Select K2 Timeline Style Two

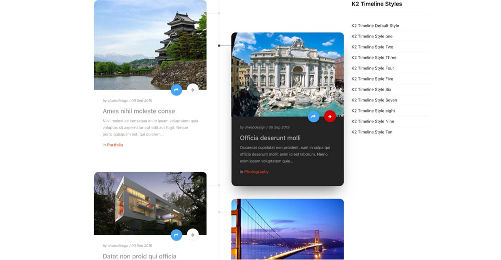(x=372, y=47)
